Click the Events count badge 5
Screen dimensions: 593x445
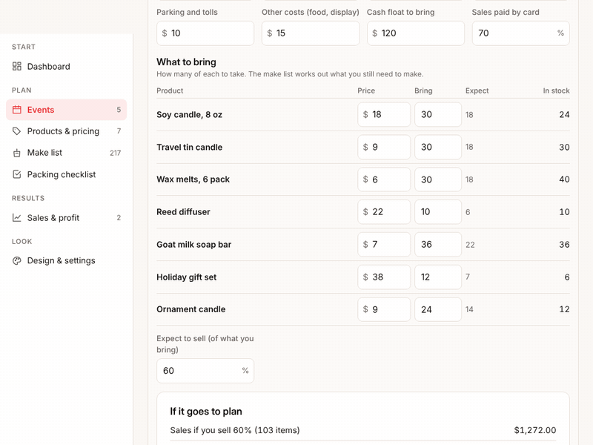119,110
